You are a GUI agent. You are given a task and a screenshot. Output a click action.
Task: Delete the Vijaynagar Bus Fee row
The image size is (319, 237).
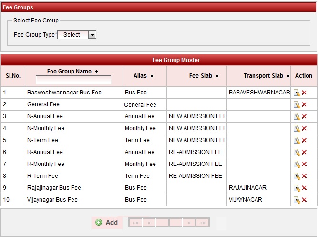(x=304, y=200)
